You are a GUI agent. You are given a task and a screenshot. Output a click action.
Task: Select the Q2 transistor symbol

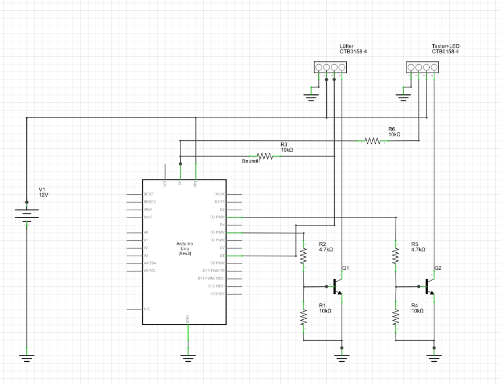coord(430,287)
